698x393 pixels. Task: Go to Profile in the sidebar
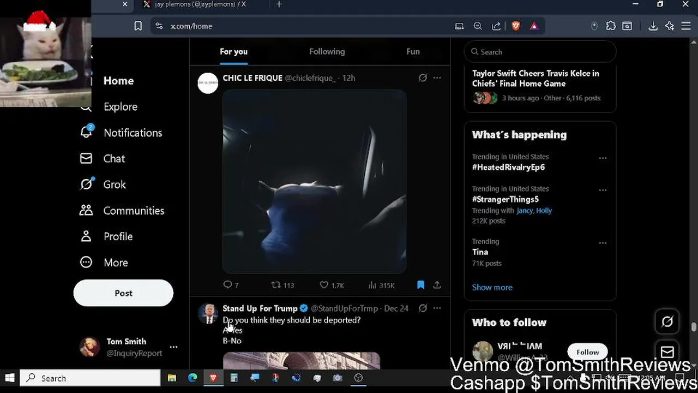pyautogui.click(x=118, y=236)
